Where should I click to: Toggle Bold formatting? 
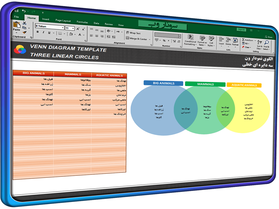click(38, 32)
